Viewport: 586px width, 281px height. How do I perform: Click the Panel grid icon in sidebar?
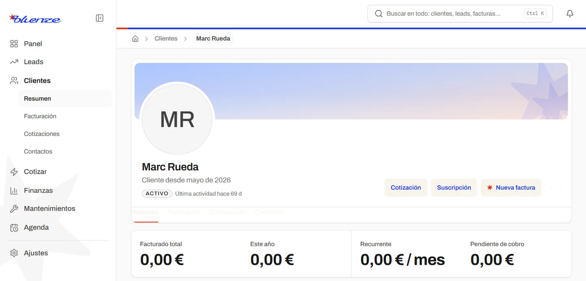tap(14, 44)
